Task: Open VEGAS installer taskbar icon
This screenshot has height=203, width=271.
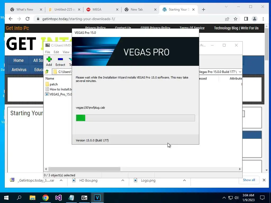Action: [x=97, y=198]
